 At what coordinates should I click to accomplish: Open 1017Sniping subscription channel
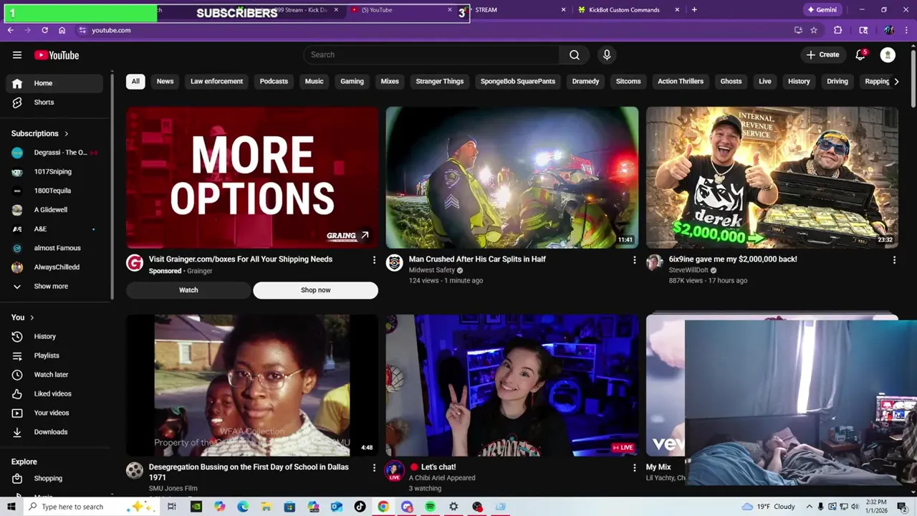point(54,172)
